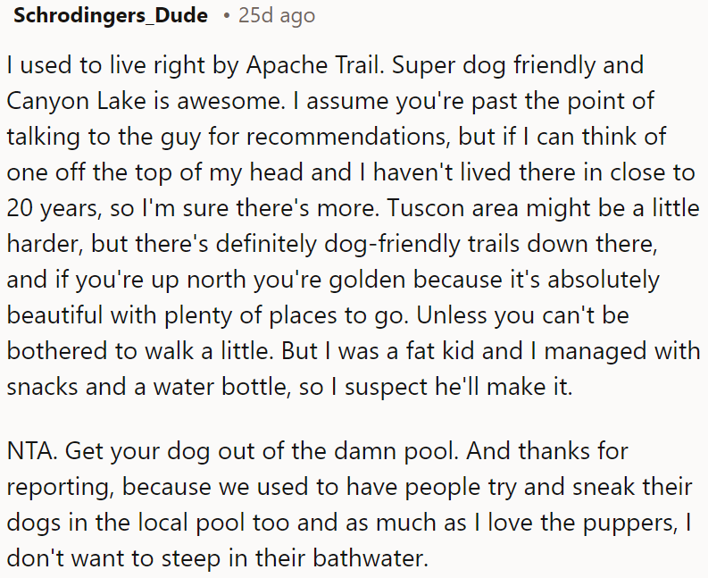Open the Schrodingers_Dude user profile

point(111,16)
